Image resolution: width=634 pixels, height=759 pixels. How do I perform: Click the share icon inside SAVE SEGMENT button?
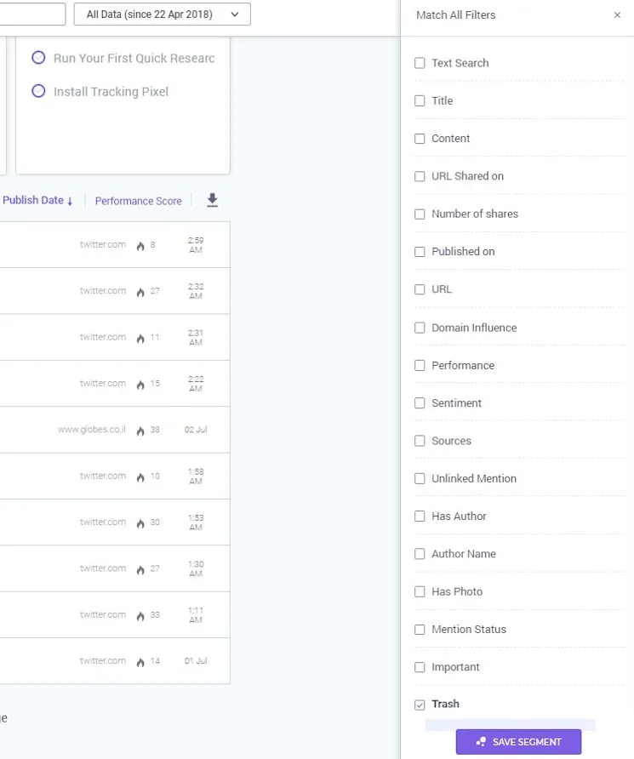pyautogui.click(x=480, y=741)
